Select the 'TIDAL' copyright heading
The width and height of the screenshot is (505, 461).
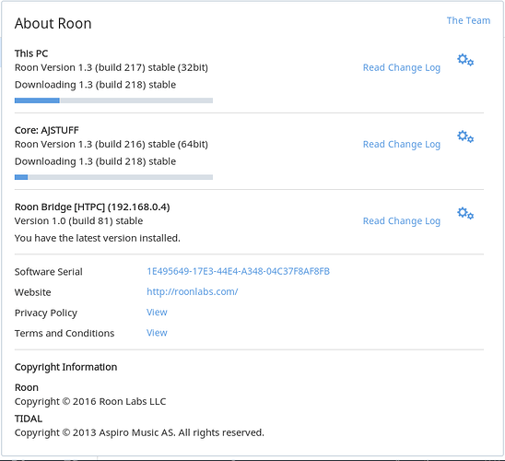29,419
